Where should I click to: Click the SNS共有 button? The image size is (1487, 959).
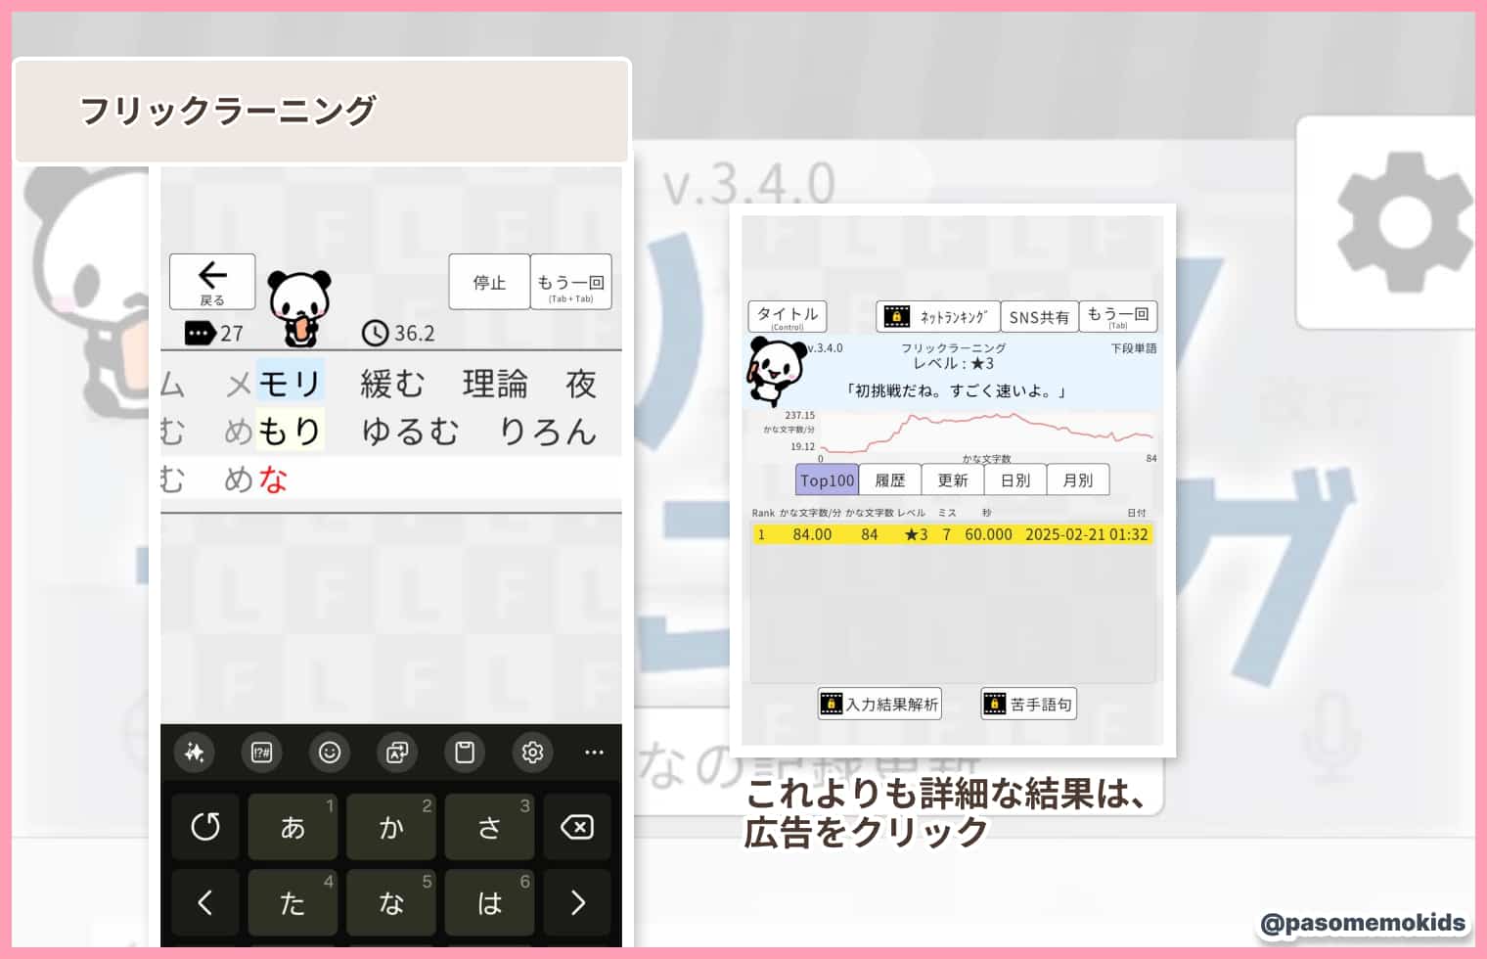click(1039, 317)
